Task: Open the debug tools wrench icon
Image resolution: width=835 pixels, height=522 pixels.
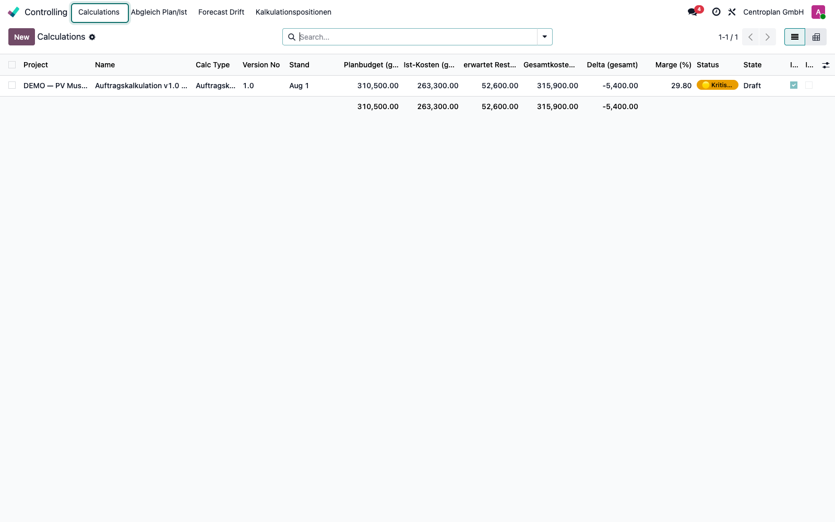Action: pos(732,12)
